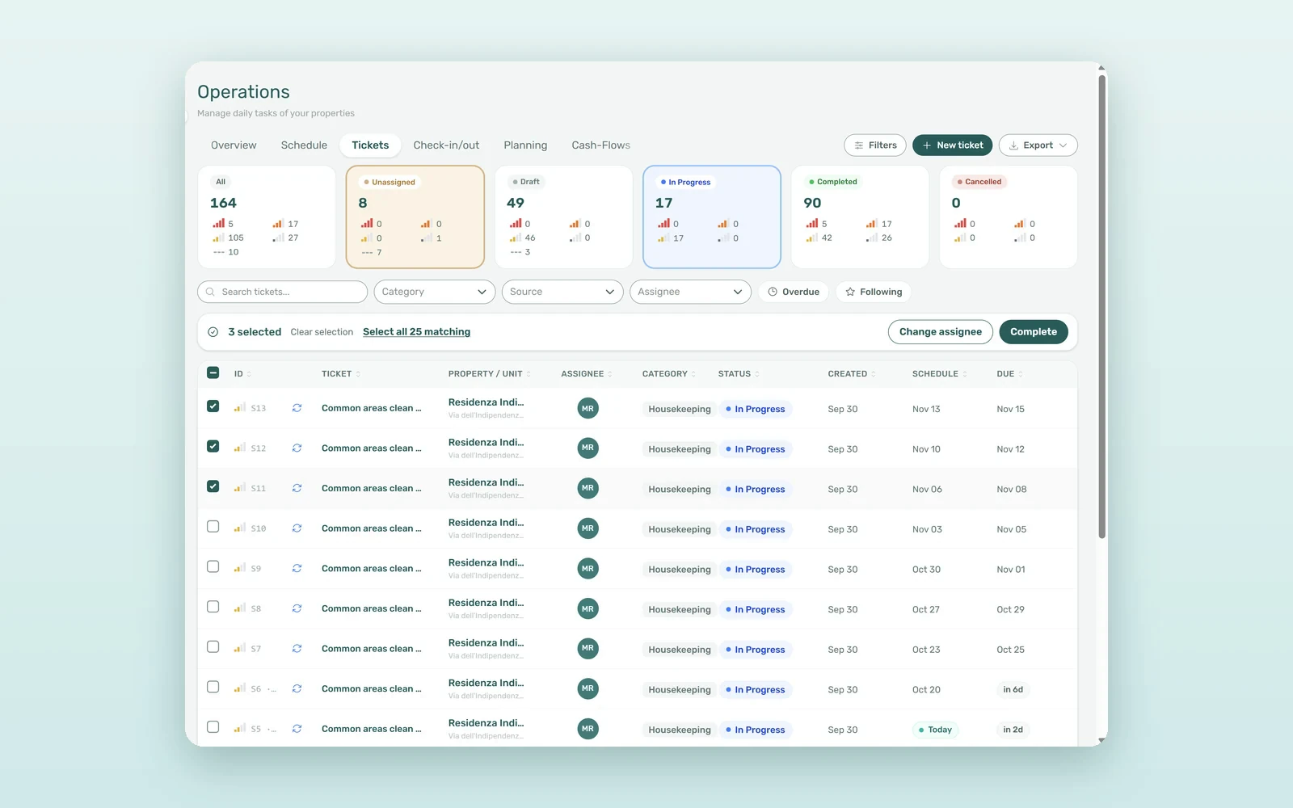The image size is (1293, 808).
Task: Sort by the PROPERTY / UNIT column arrows
Action: click(x=529, y=374)
